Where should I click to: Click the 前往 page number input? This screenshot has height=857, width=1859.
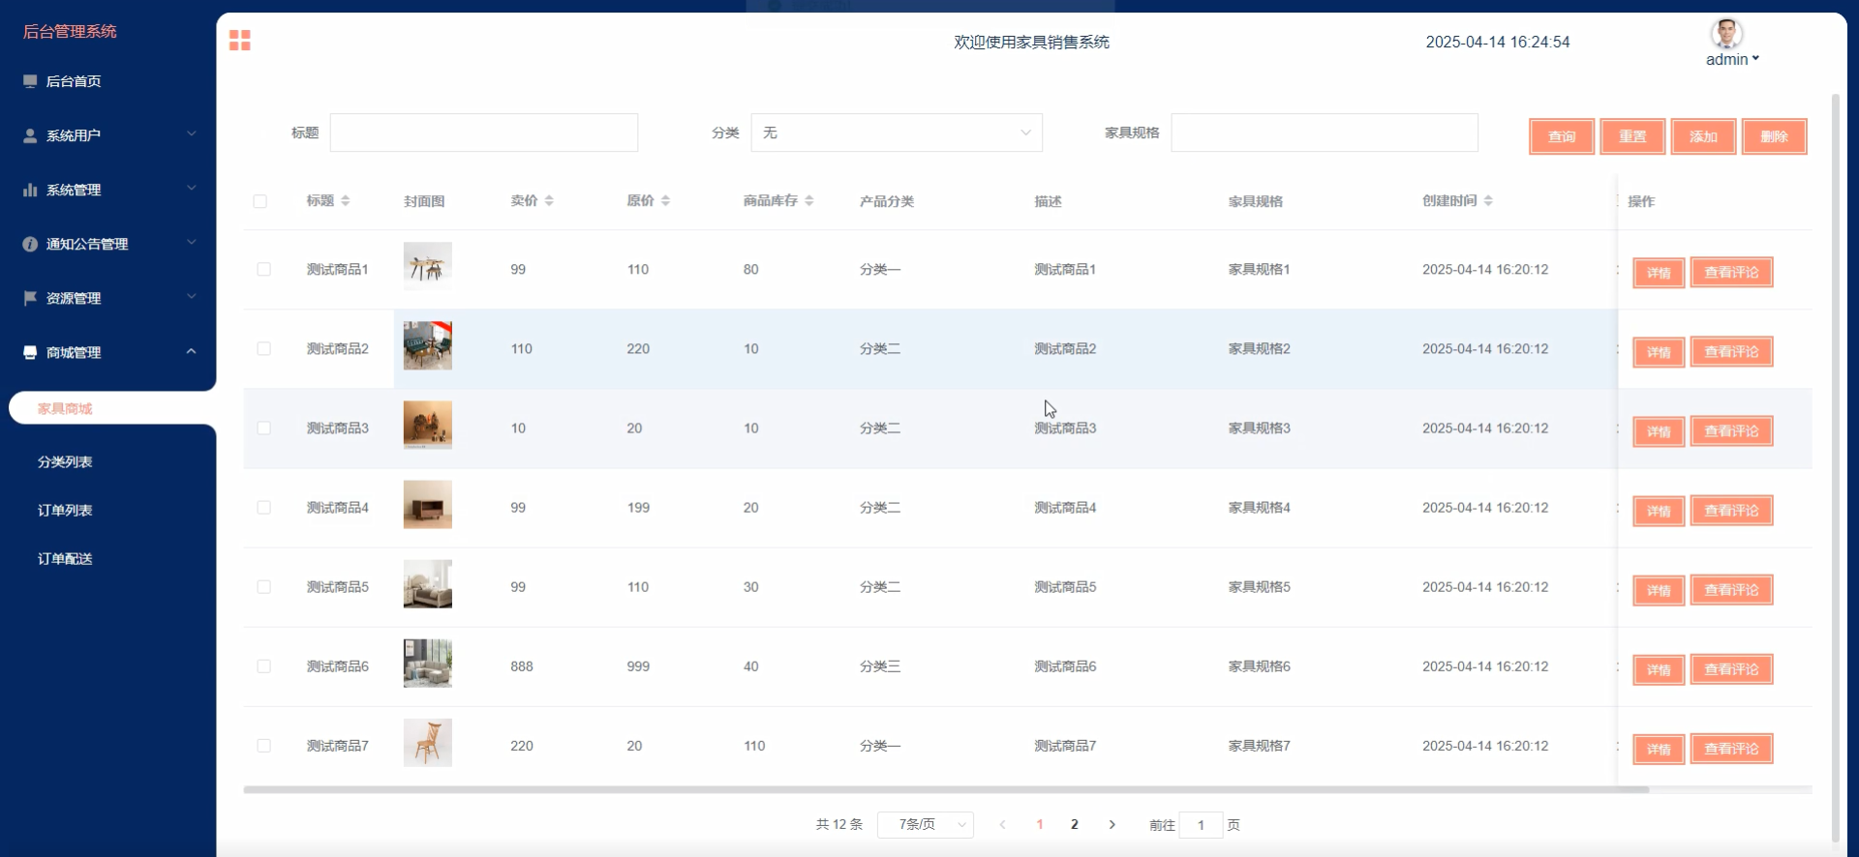tap(1201, 825)
